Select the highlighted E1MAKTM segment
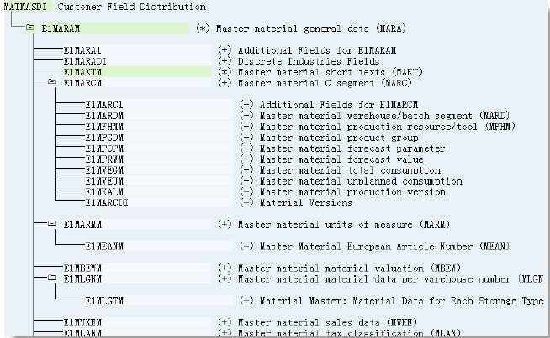 click(82, 72)
